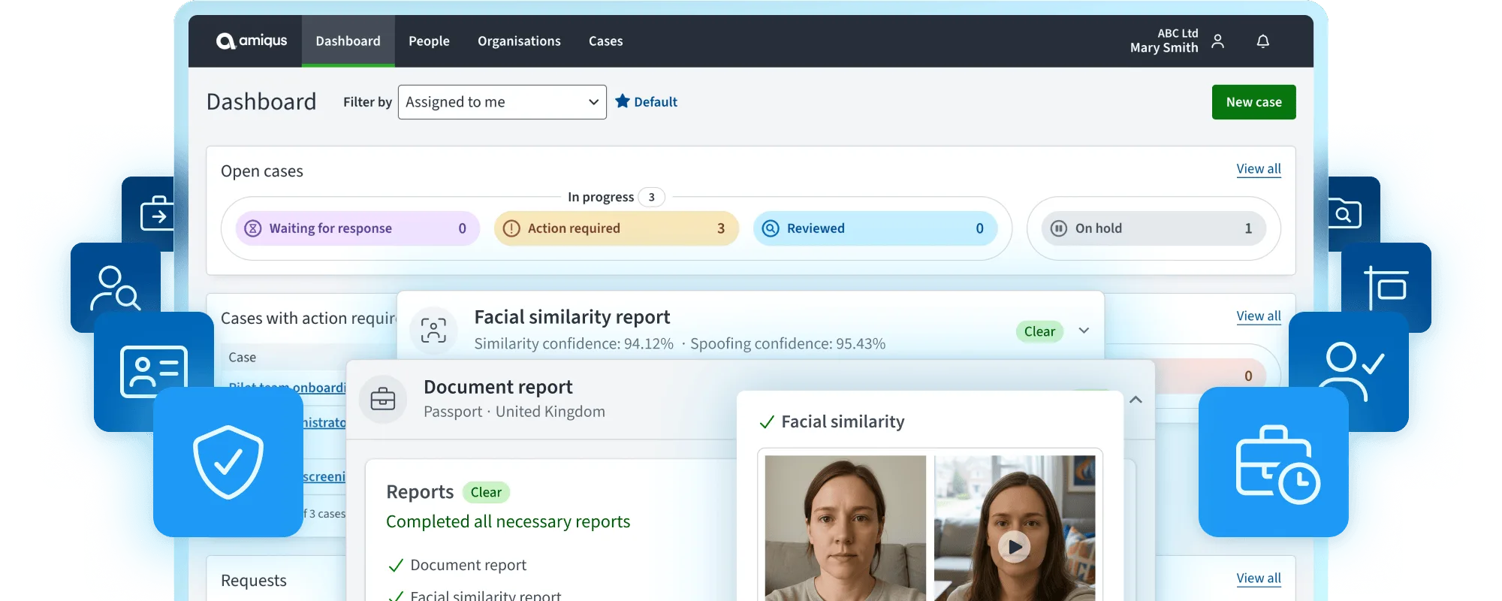Open the user profile icon
1502x601 pixels.
point(1217,41)
